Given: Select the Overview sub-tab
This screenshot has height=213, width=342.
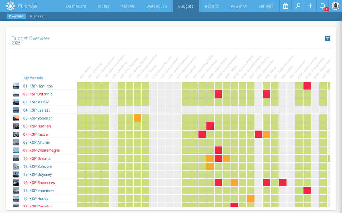Looking at the screenshot, I should click(16, 17).
